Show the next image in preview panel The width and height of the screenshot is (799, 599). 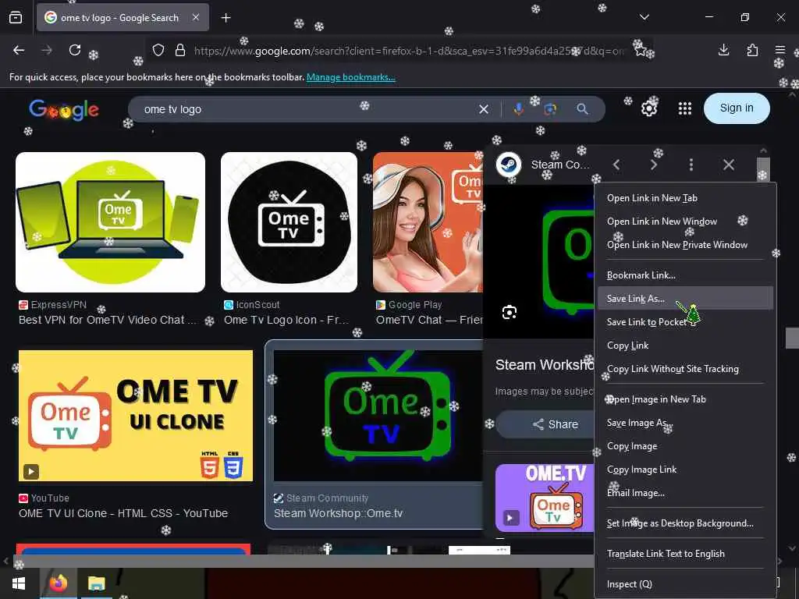tap(654, 165)
